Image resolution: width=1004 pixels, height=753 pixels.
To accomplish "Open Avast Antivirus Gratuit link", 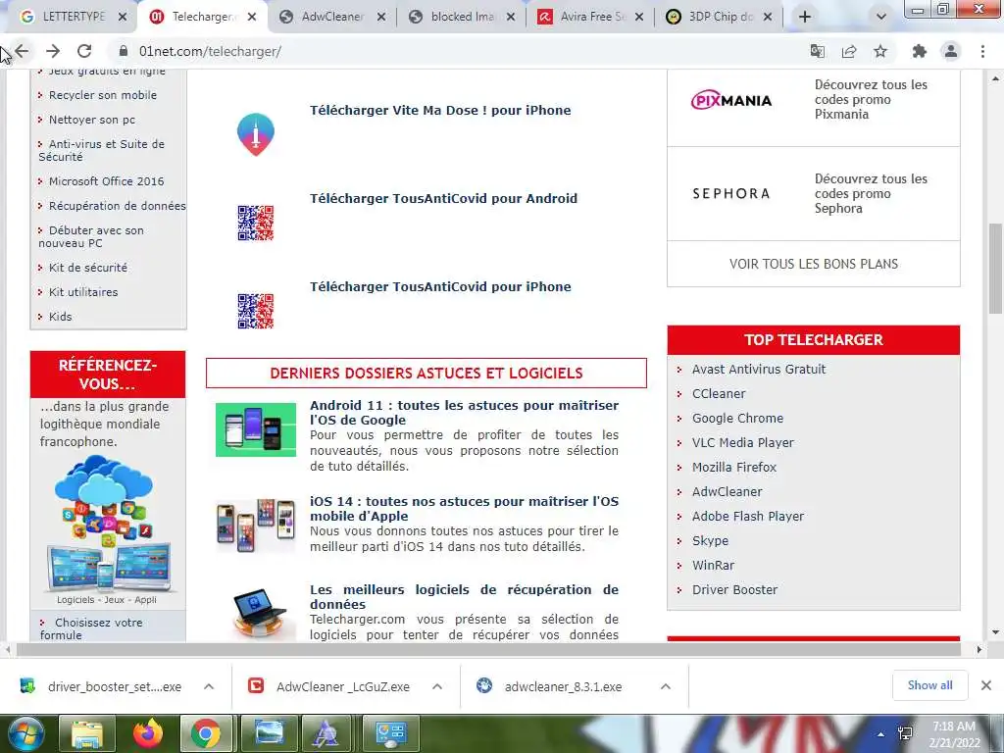I will click(x=759, y=369).
